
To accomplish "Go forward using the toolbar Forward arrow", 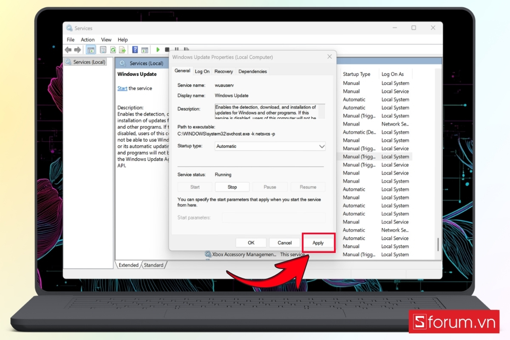I will [x=77, y=50].
